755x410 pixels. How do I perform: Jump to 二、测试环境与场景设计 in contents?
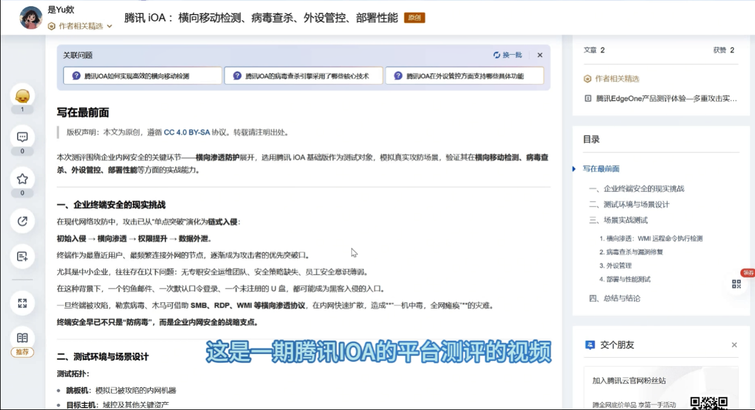click(x=629, y=204)
